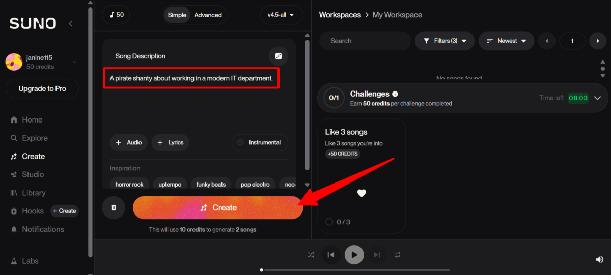Select Create in the sidebar
The image size is (611, 275).
(28, 157)
